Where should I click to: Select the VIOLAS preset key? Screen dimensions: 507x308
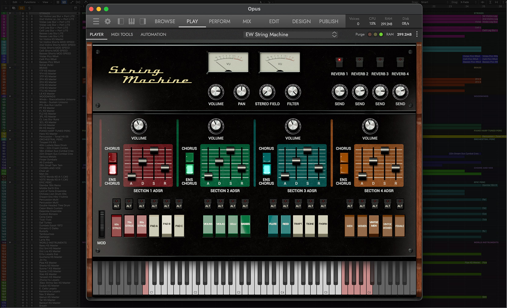(x=221, y=226)
